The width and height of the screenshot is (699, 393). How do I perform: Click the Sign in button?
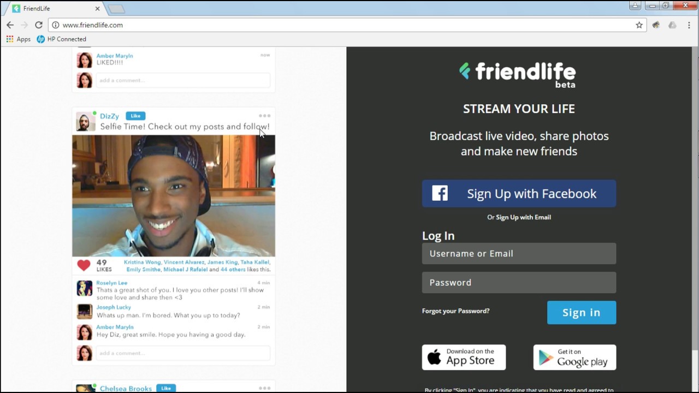582,313
